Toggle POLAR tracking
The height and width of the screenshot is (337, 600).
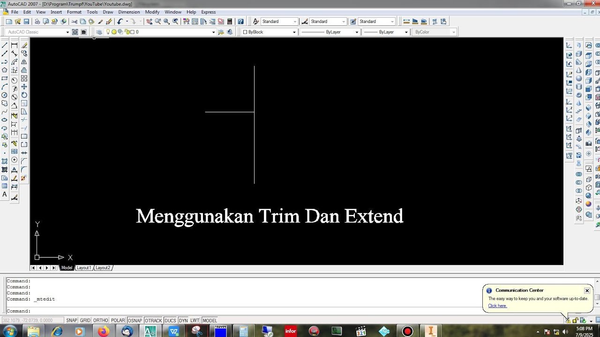click(118, 321)
